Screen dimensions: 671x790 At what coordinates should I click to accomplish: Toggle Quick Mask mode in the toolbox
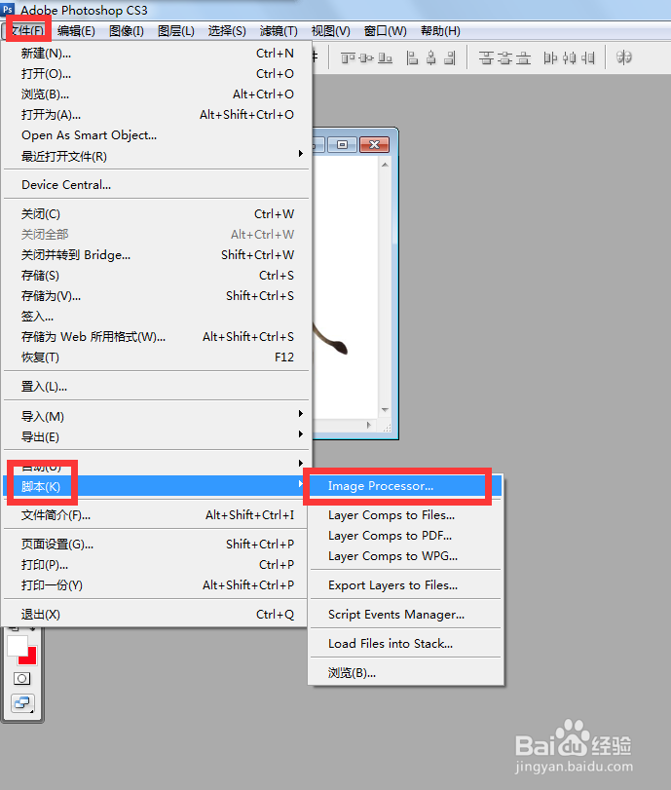coord(21,679)
